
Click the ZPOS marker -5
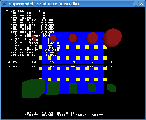click(x=34, y=67)
